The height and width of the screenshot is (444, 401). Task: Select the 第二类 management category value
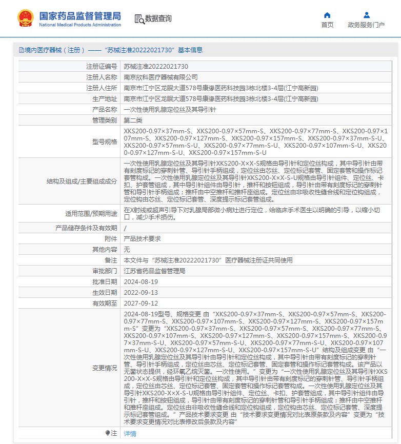point(133,120)
